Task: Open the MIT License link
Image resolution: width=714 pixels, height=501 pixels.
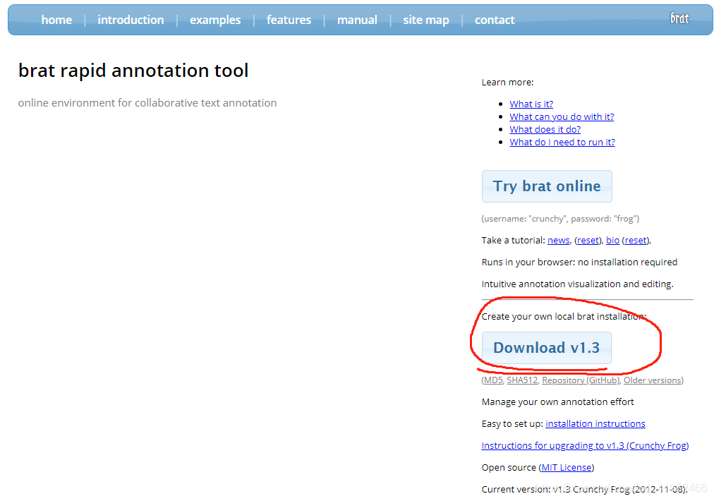Action: (567, 467)
